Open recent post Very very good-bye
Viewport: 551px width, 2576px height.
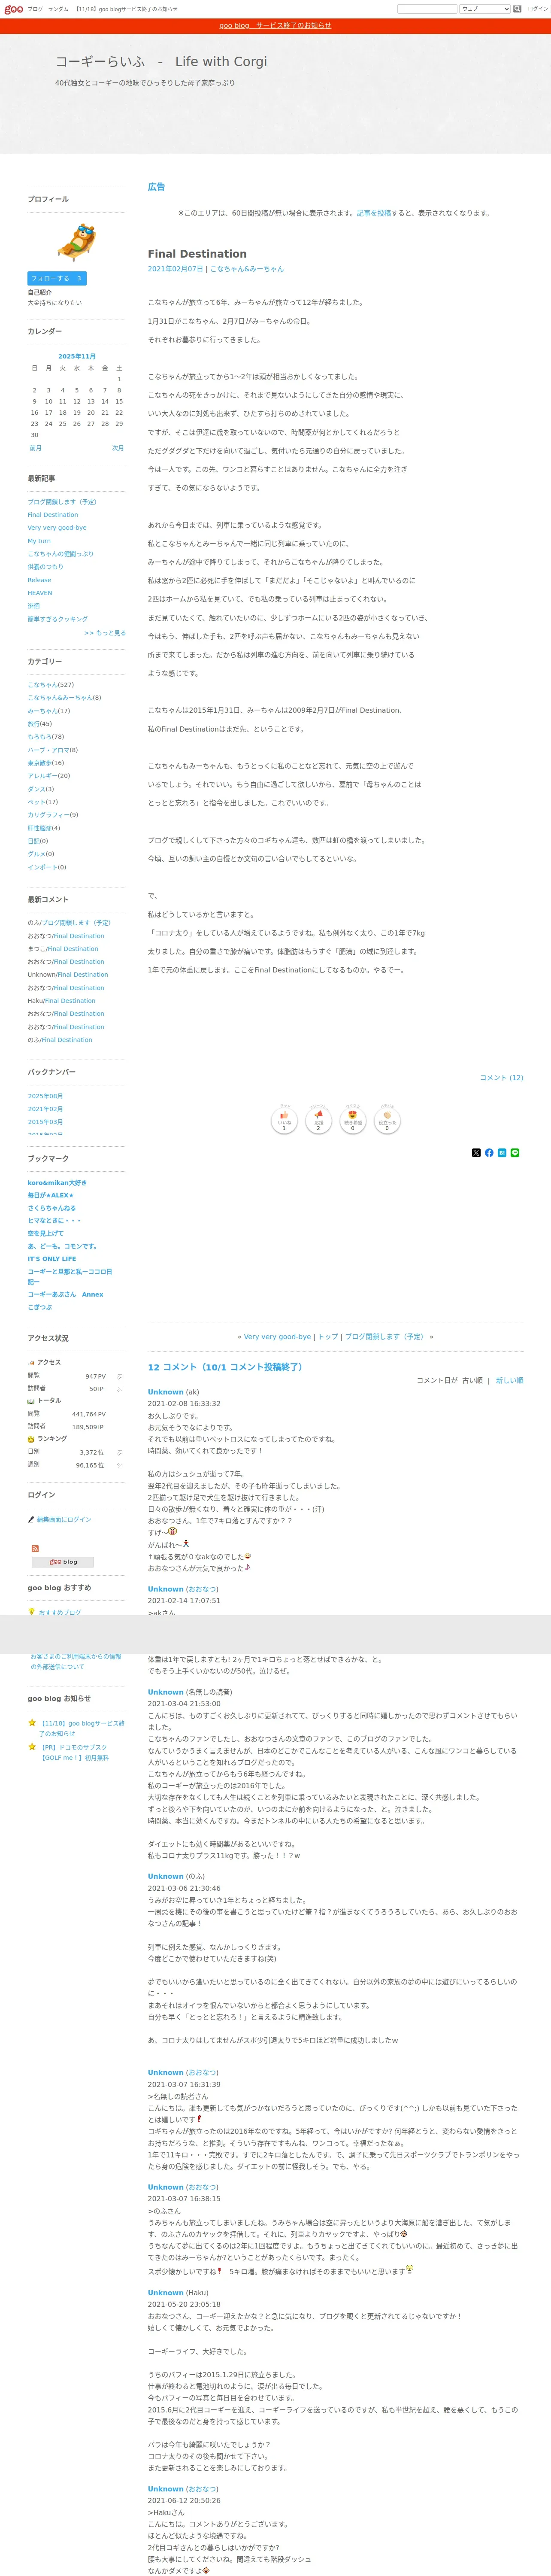point(57,528)
